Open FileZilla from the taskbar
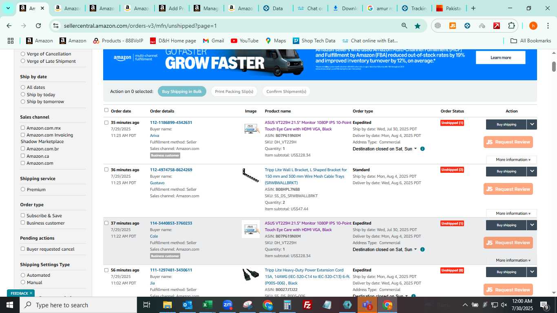This screenshot has height=313, width=557. tap(307, 305)
